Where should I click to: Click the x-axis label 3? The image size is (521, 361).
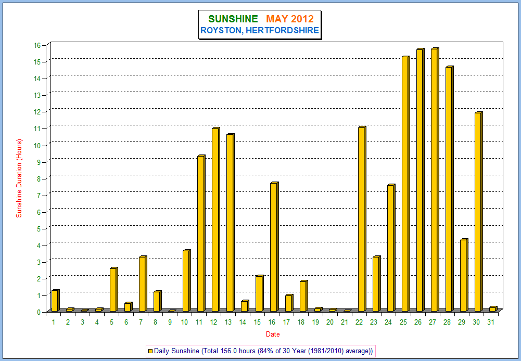click(x=82, y=322)
